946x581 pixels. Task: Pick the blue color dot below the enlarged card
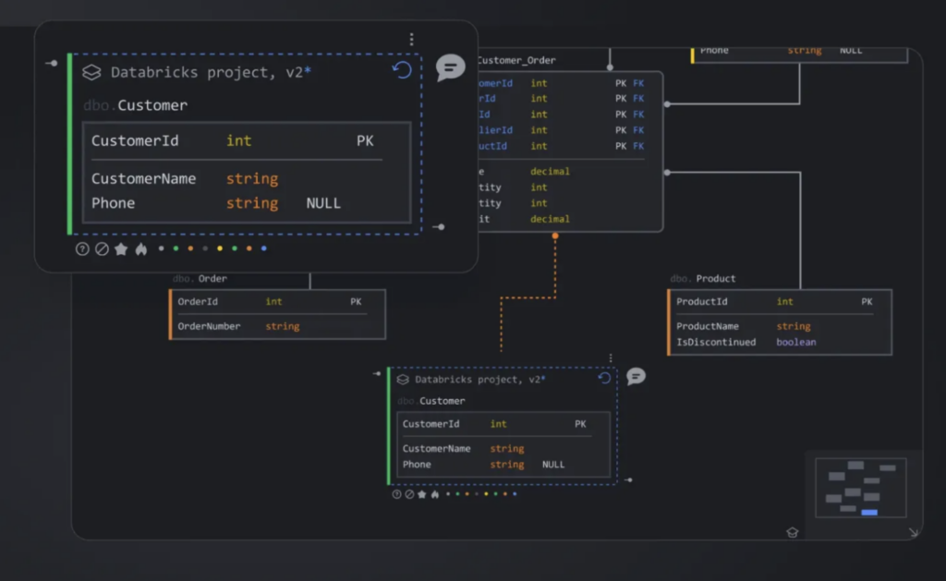264,248
